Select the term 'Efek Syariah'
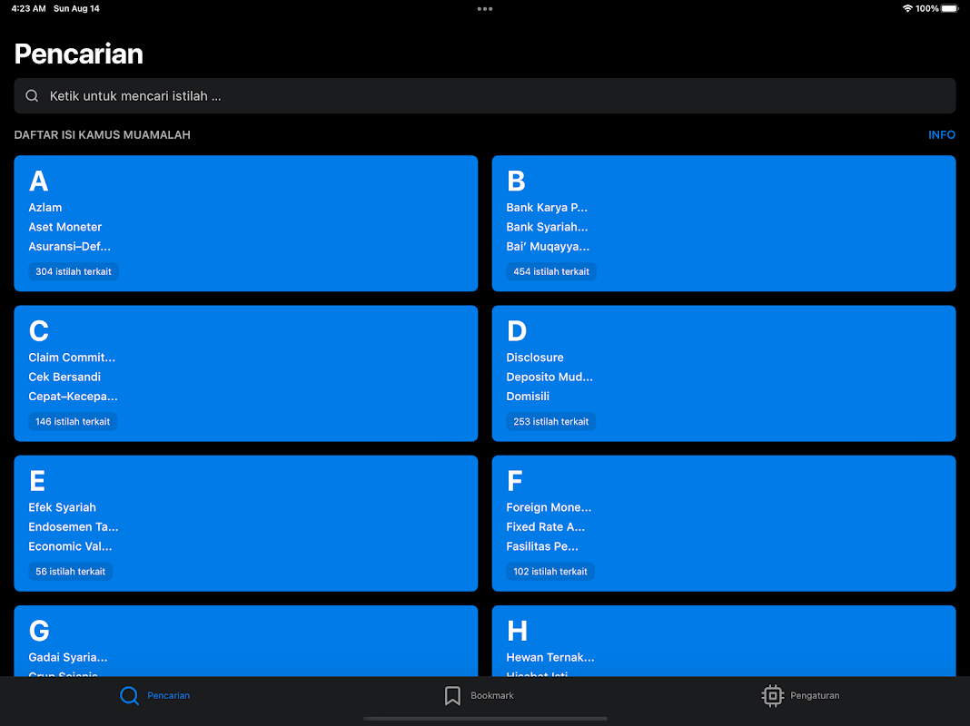Screen dimensions: 970x726 coord(62,508)
